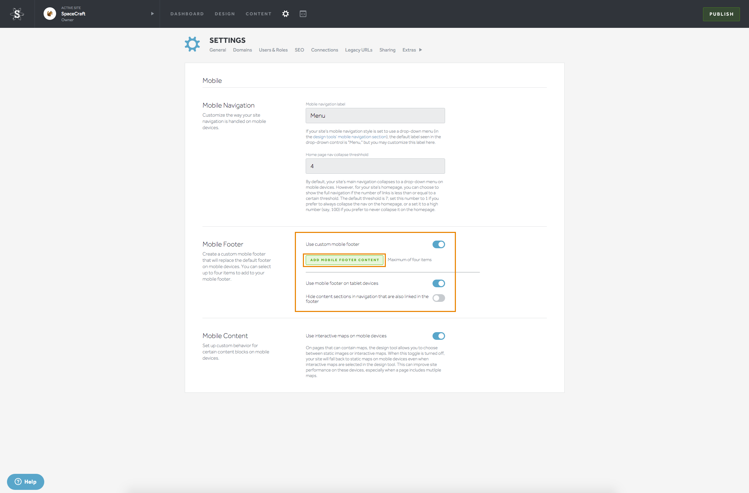Click the SpaceCraft atom logo icon

point(17,14)
